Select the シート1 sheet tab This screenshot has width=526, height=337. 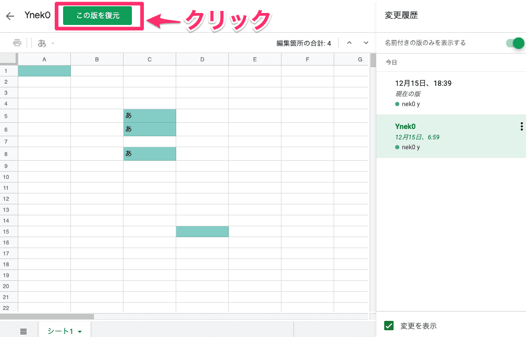(x=60, y=331)
